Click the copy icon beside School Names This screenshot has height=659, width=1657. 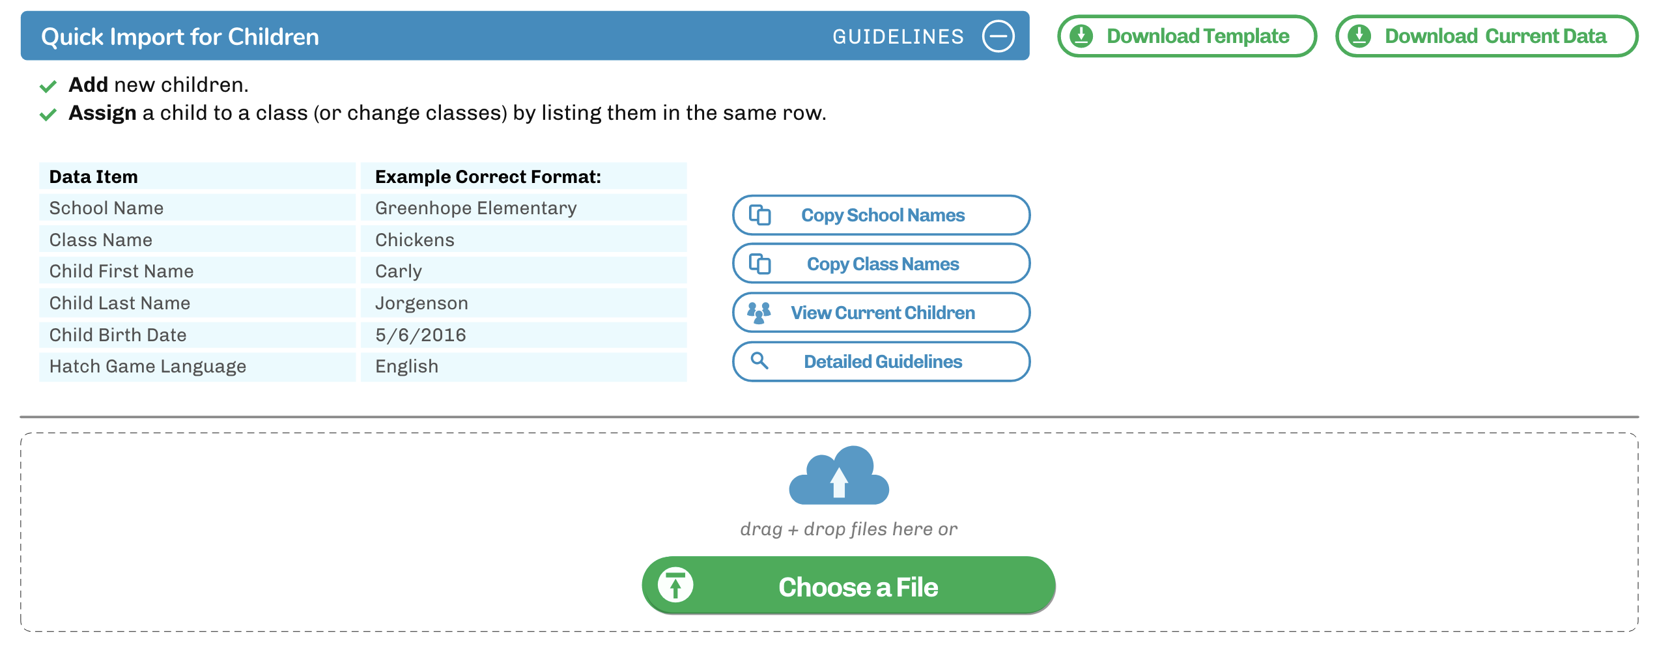point(759,215)
